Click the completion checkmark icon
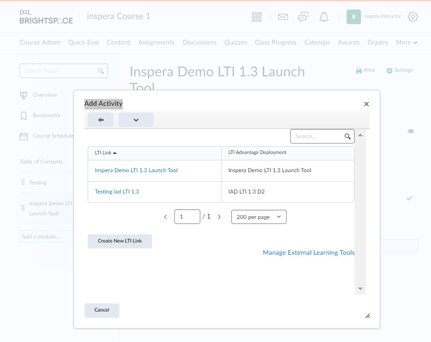 [410, 198]
